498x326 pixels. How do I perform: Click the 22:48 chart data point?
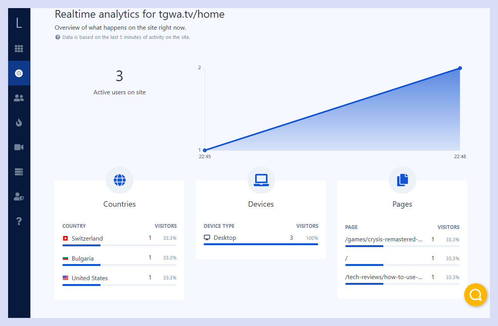(460, 68)
